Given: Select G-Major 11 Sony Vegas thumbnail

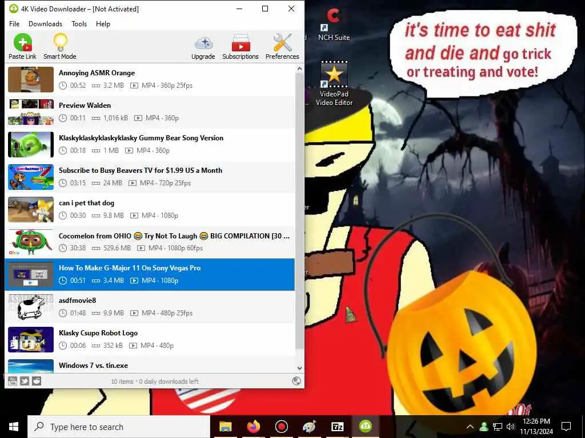Looking at the screenshot, I should click(x=31, y=274).
